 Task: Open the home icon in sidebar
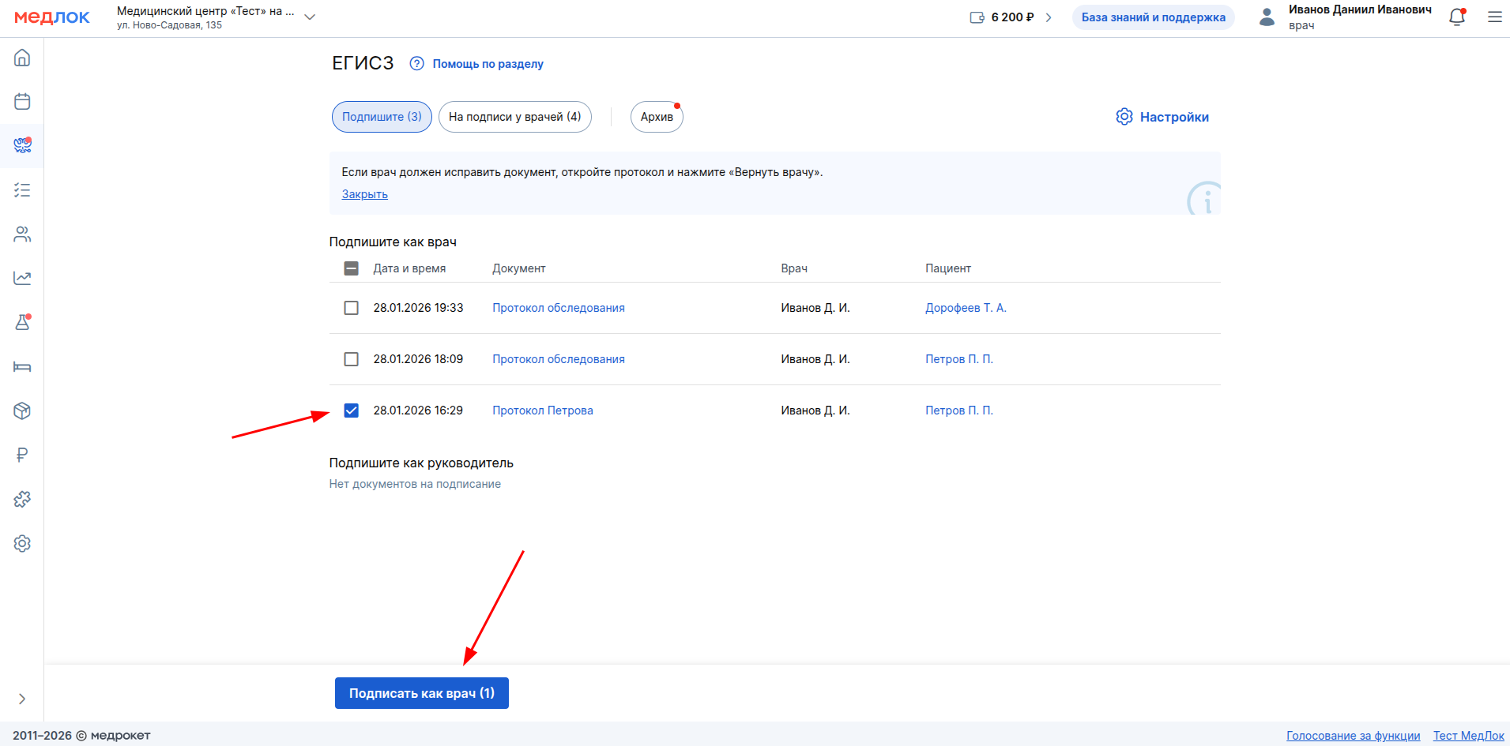pyautogui.click(x=22, y=58)
